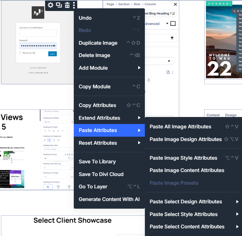This screenshot has height=236, width=242.
Task: Click the Divi login logo image
Action: (x=38, y=12)
